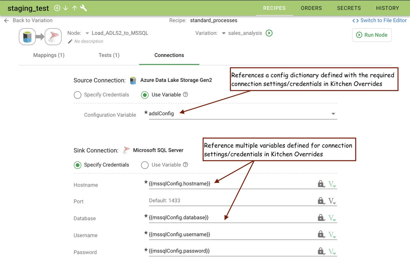The width and height of the screenshot is (410, 279).
Task: Select Specify Credentials radio for Sink Connection
Action: click(78, 165)
